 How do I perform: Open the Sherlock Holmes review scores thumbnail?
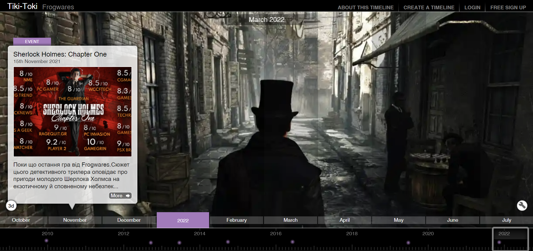pyautogui.click(x=73, y=112)
